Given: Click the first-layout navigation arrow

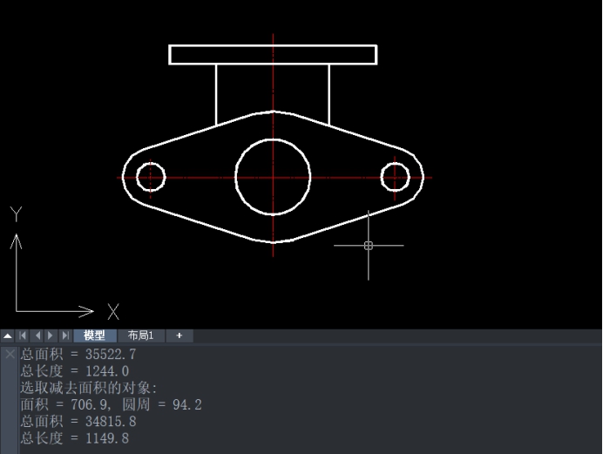Looking at the screenshot, I should click(x=24, y=335).
